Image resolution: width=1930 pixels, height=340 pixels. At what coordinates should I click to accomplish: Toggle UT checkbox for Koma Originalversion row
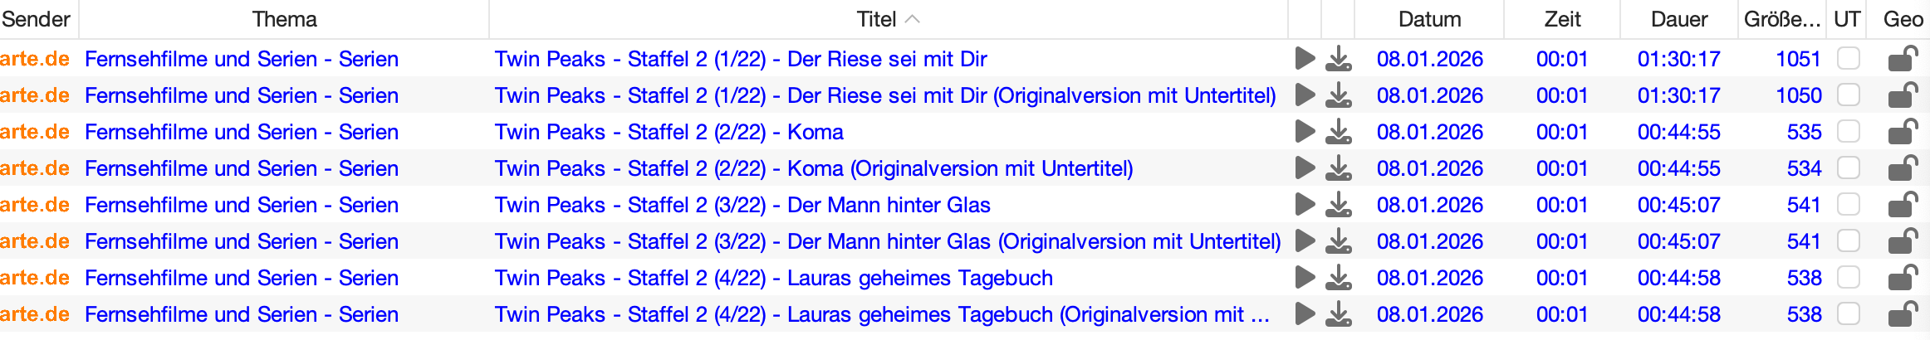click(1849, 168)
